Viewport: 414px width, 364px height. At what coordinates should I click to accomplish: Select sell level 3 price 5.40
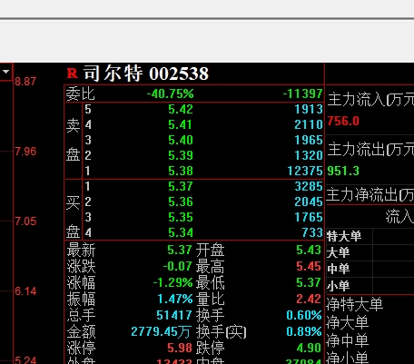181,140
